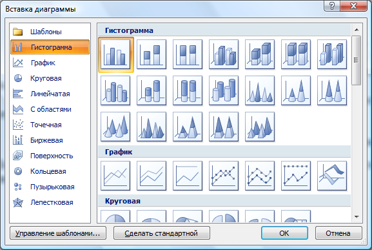Choose the Точечная category
The image size is (372, 250).
point(50,125)
